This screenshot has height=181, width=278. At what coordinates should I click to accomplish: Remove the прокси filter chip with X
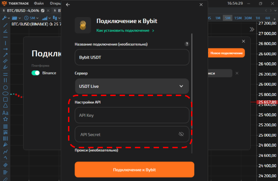[237, 73]
